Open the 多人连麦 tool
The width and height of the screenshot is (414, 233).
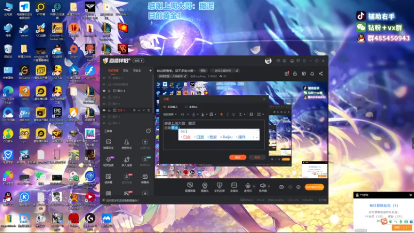[x=126, y=162]
